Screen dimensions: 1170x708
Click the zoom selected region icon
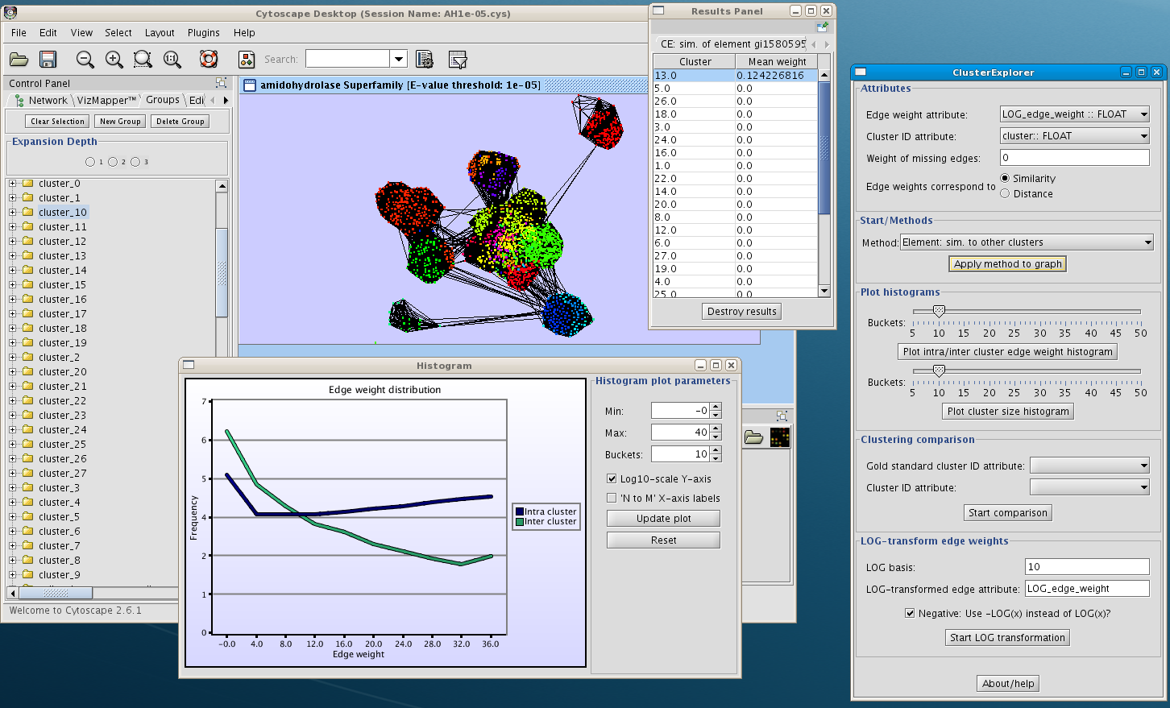tap(143, 59)
